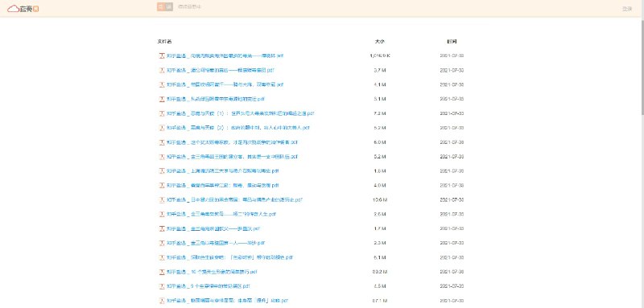Click the size value 4.5 M

click(x=379, y=286)
